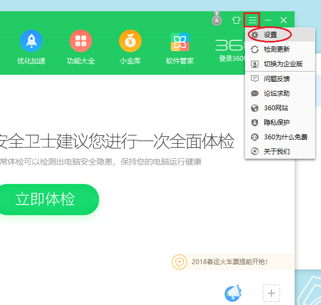
Task: Choose 论坛求助 menu item
Action: (280, 94)
